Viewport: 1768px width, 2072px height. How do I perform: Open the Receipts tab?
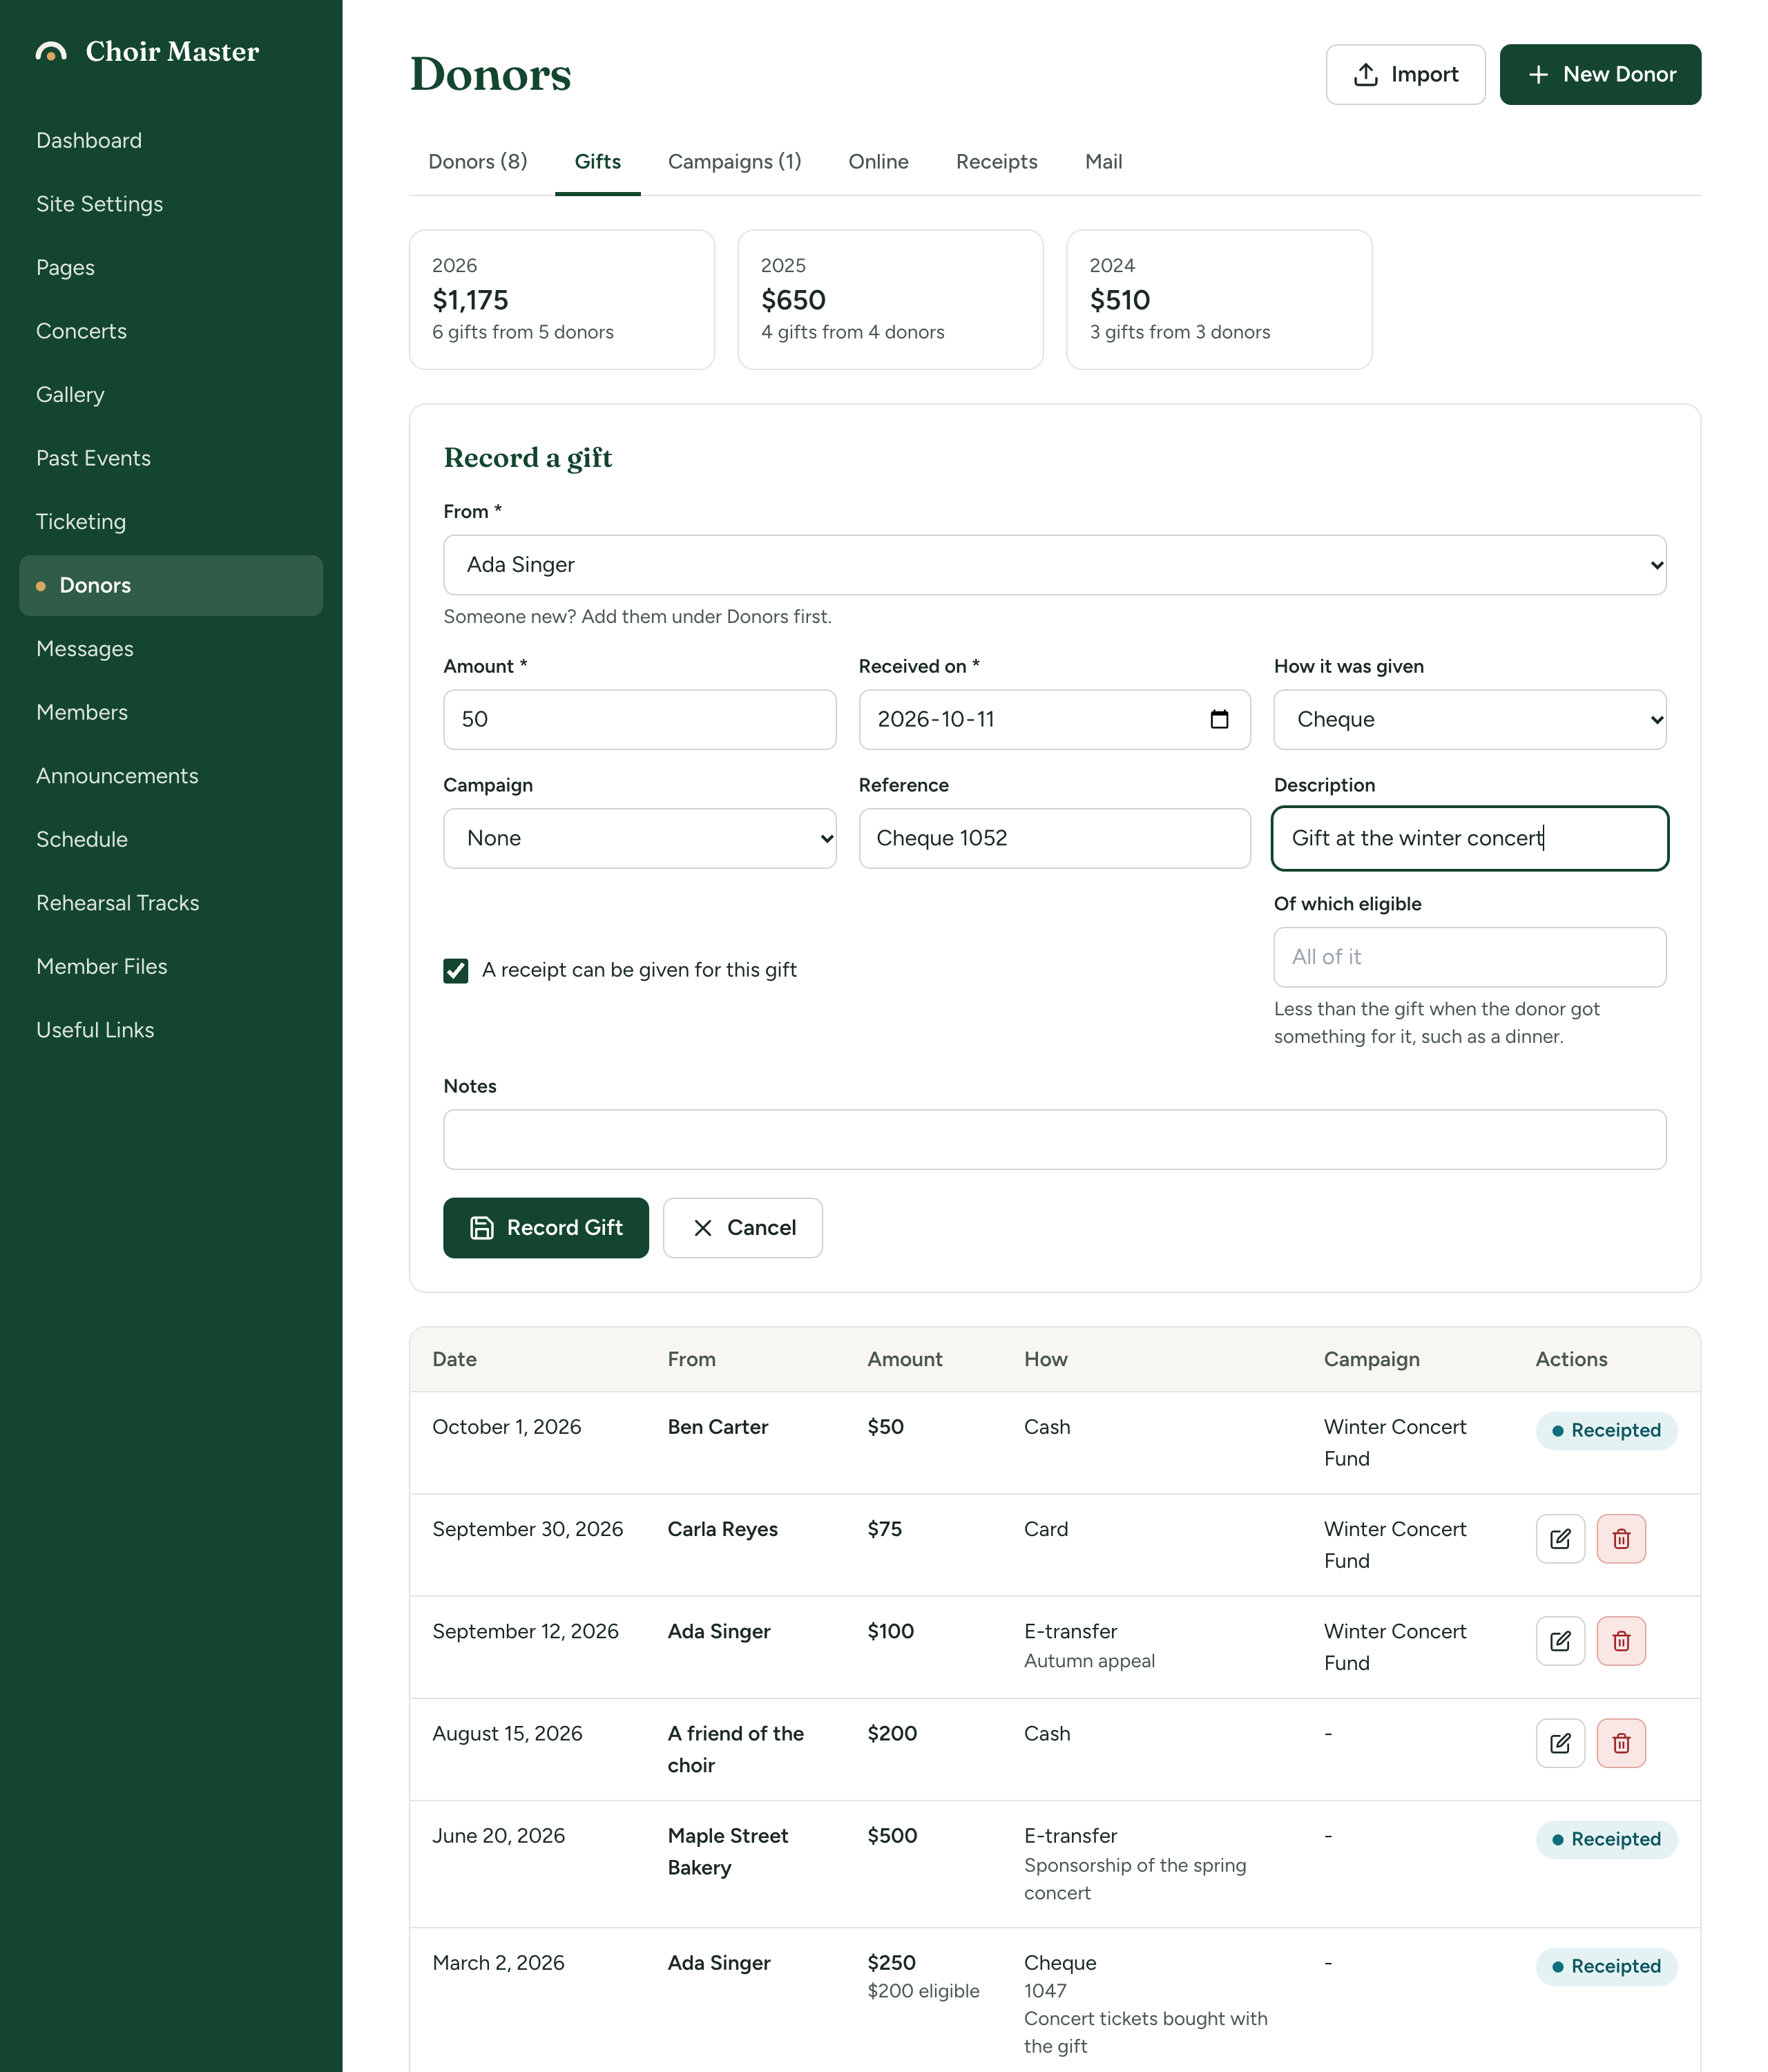click(996, 162)
